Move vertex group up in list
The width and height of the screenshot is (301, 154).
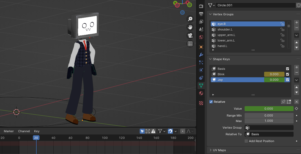tap(297, 42)
